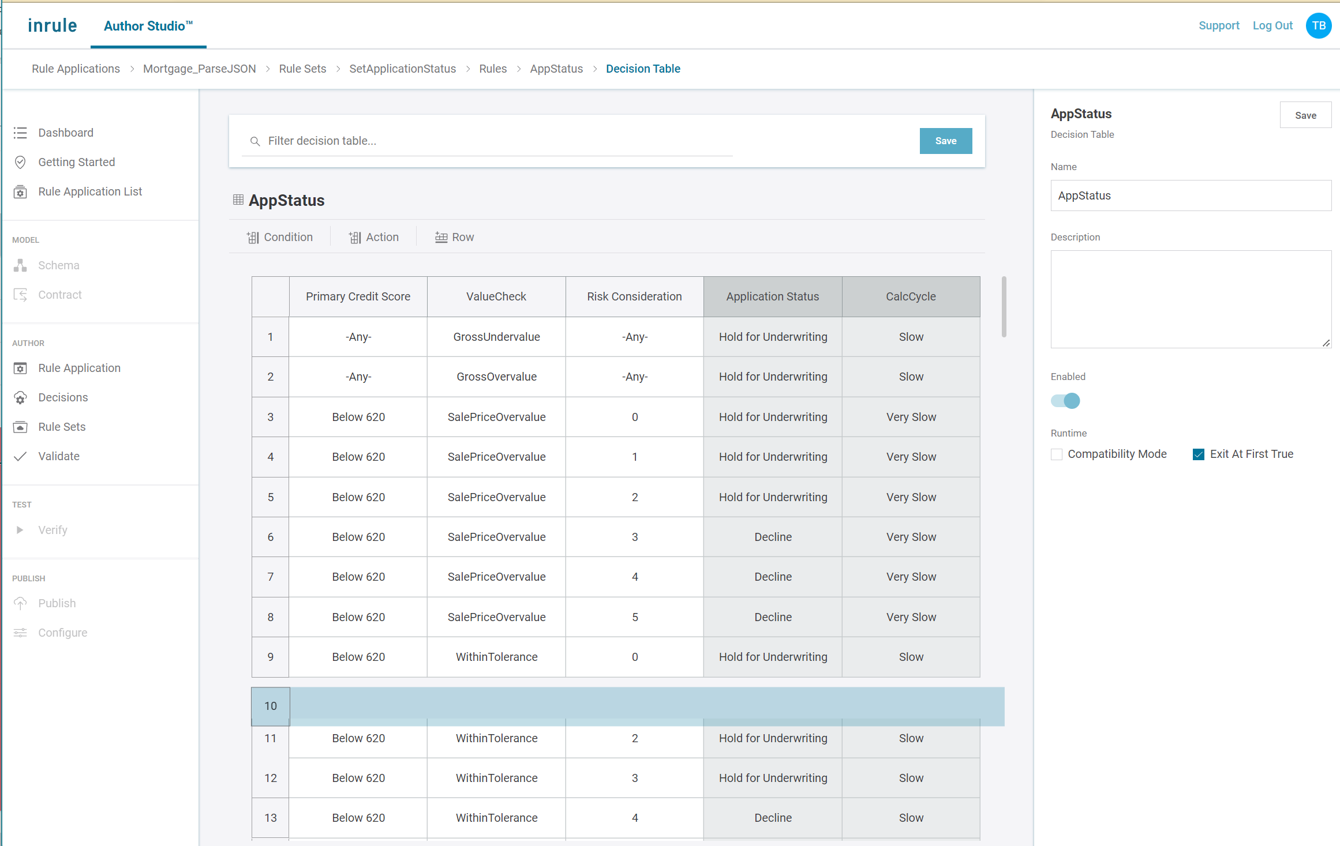Uncheck Exit At First True
This screenshot has width=1340, height=846.
click(x=1199, y=454)
